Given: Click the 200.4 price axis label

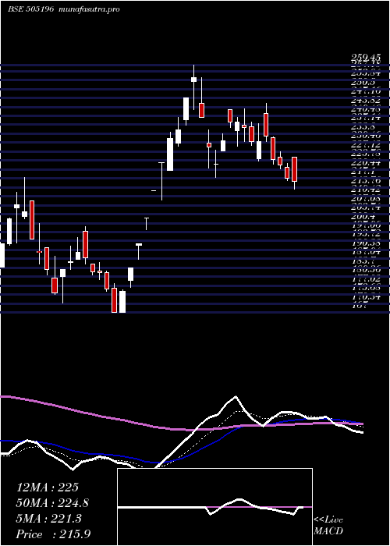Looking at the screenshot, I should click(x=363, y=216).
